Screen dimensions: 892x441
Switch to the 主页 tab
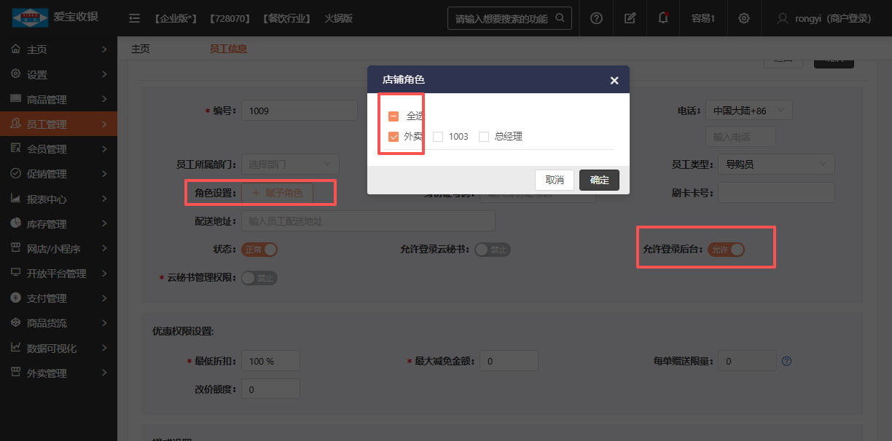140,49
